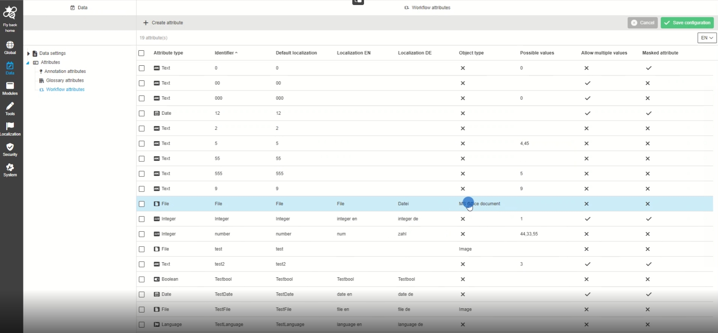Open the Security shield icon
Viewport: 718px width, 333px height.
pos(10,147)
